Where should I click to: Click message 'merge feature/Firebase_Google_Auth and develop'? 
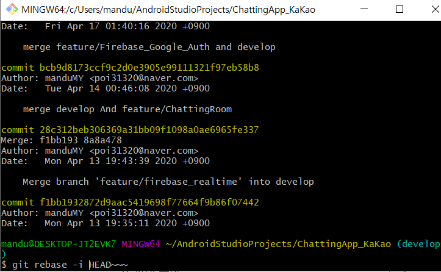pyautogui.click(x=149, y=47)
